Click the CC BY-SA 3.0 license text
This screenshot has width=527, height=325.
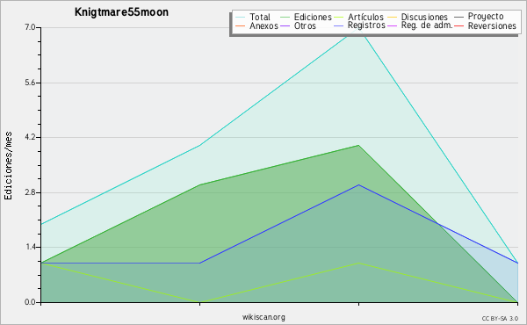[500, 318]
